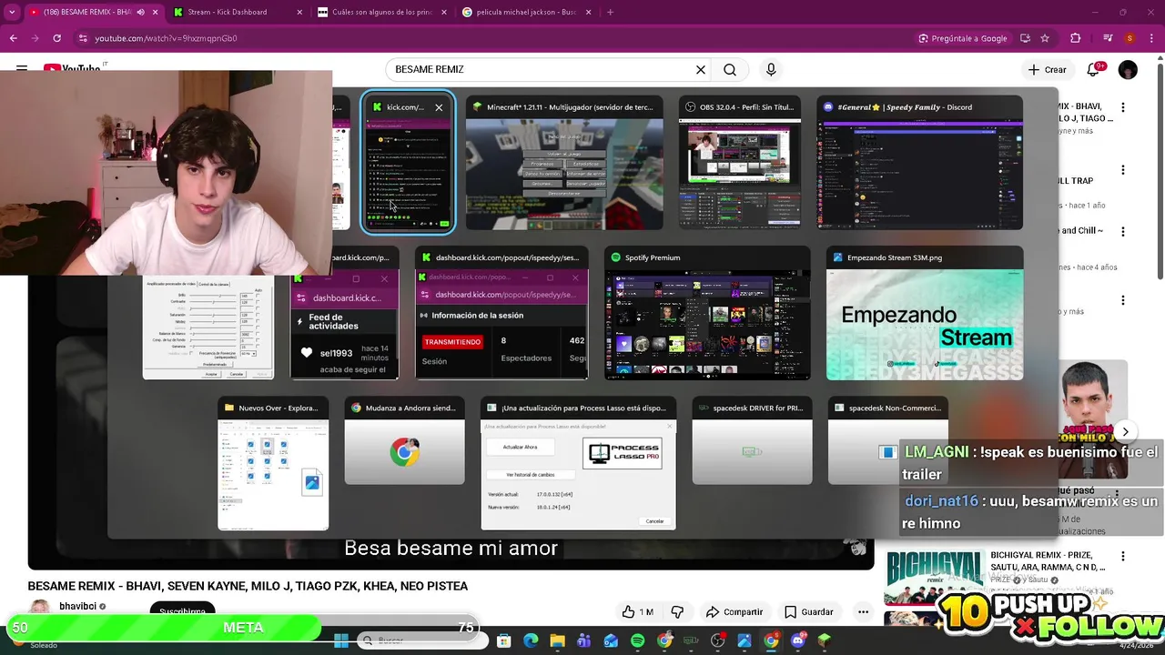Image resolution: width=1165 pixels, height=655 pixels.
Task: Switch to the Nuevos Over Explorer window
Action: (273, 464)
